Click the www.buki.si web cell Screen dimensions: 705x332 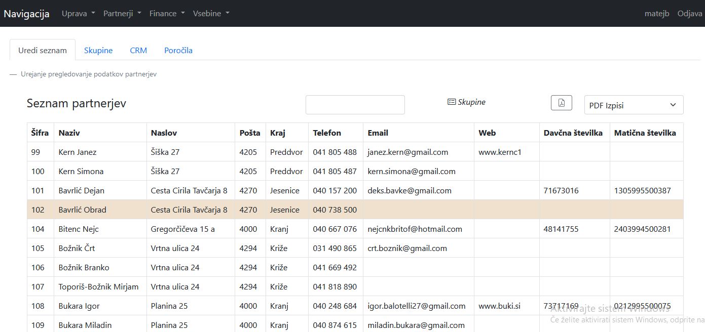(x=499, y=306)
